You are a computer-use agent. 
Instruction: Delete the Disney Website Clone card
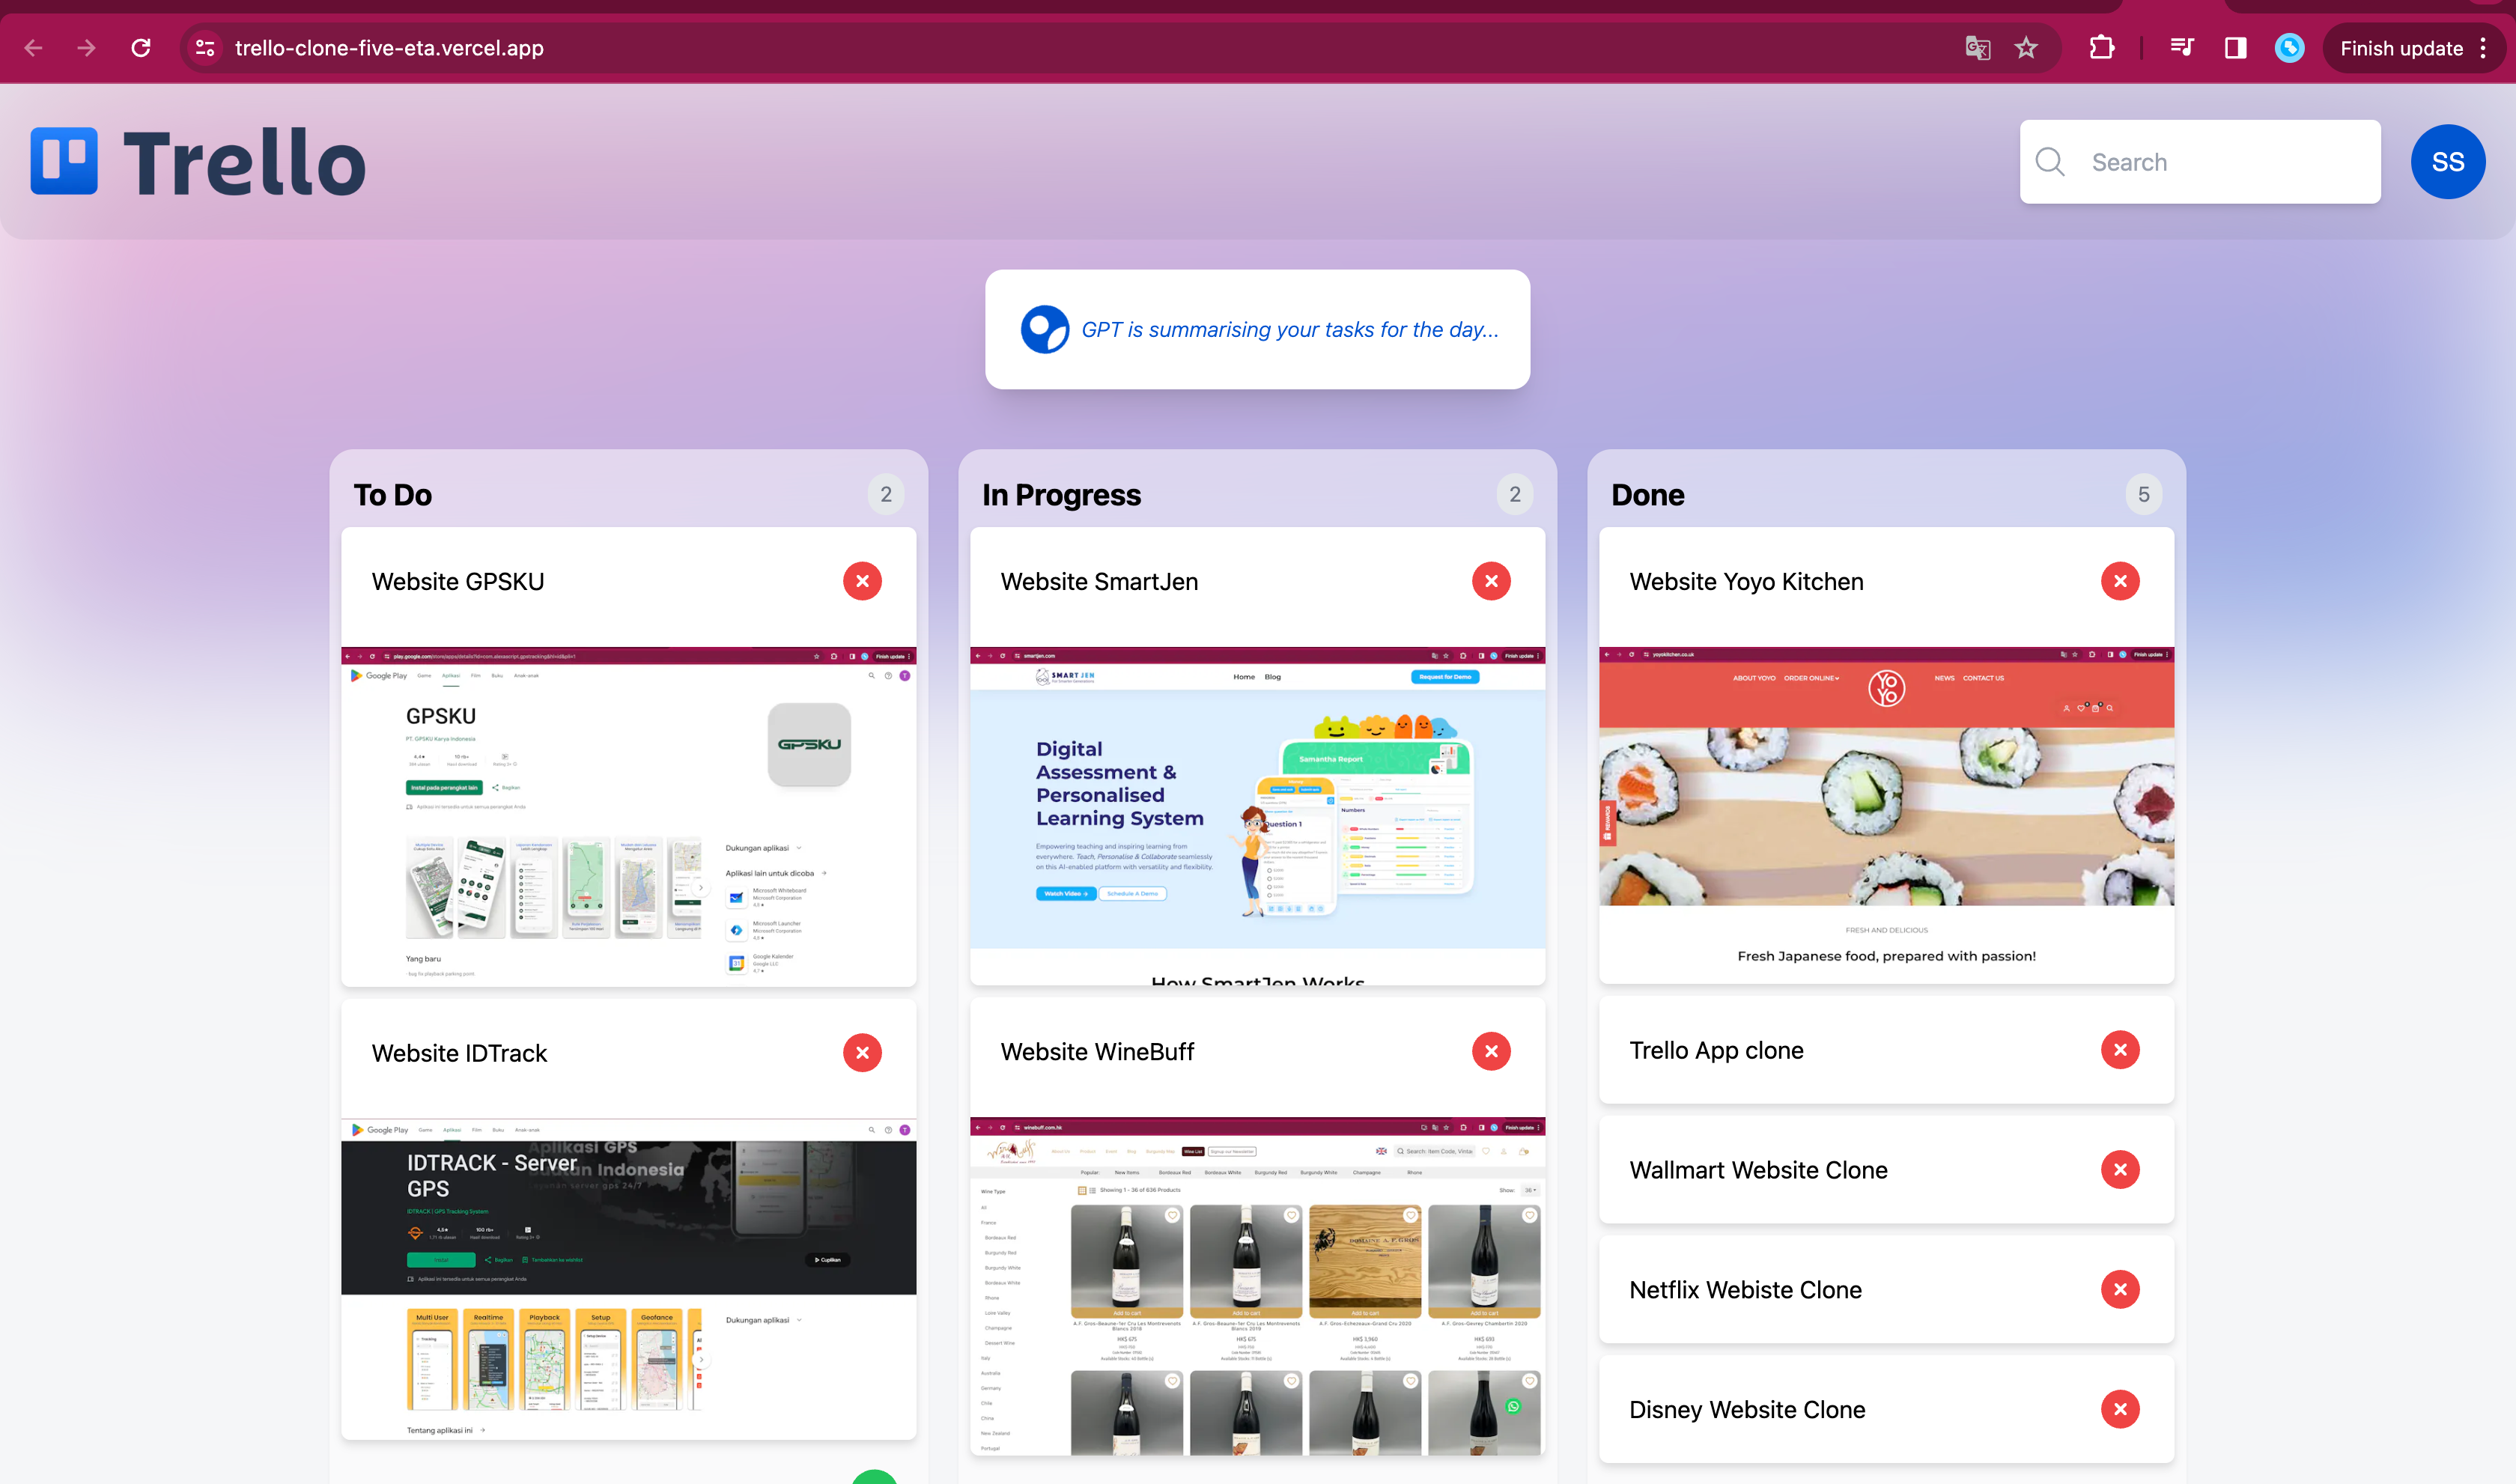click(2120, 1410)
